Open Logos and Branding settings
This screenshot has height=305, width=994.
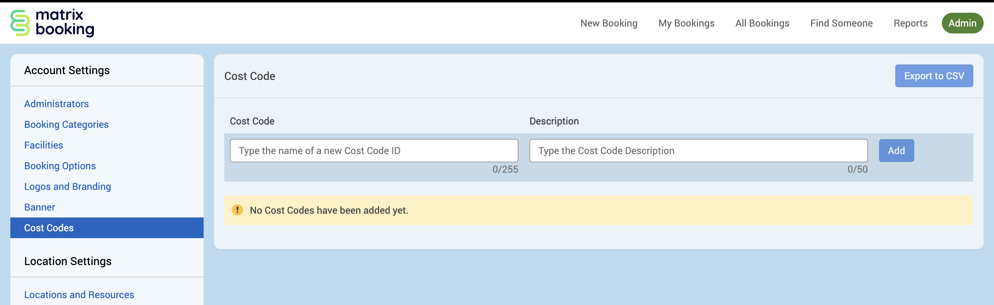pyautogui.click(x=68, y=186)
